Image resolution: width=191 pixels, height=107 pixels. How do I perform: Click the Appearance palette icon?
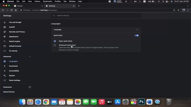click(x=5, y=37)
